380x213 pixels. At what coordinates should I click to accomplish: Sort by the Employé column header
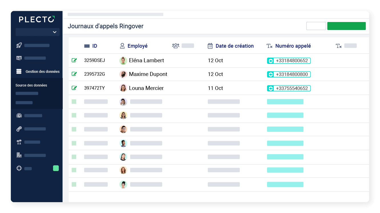tap(137, 46)
